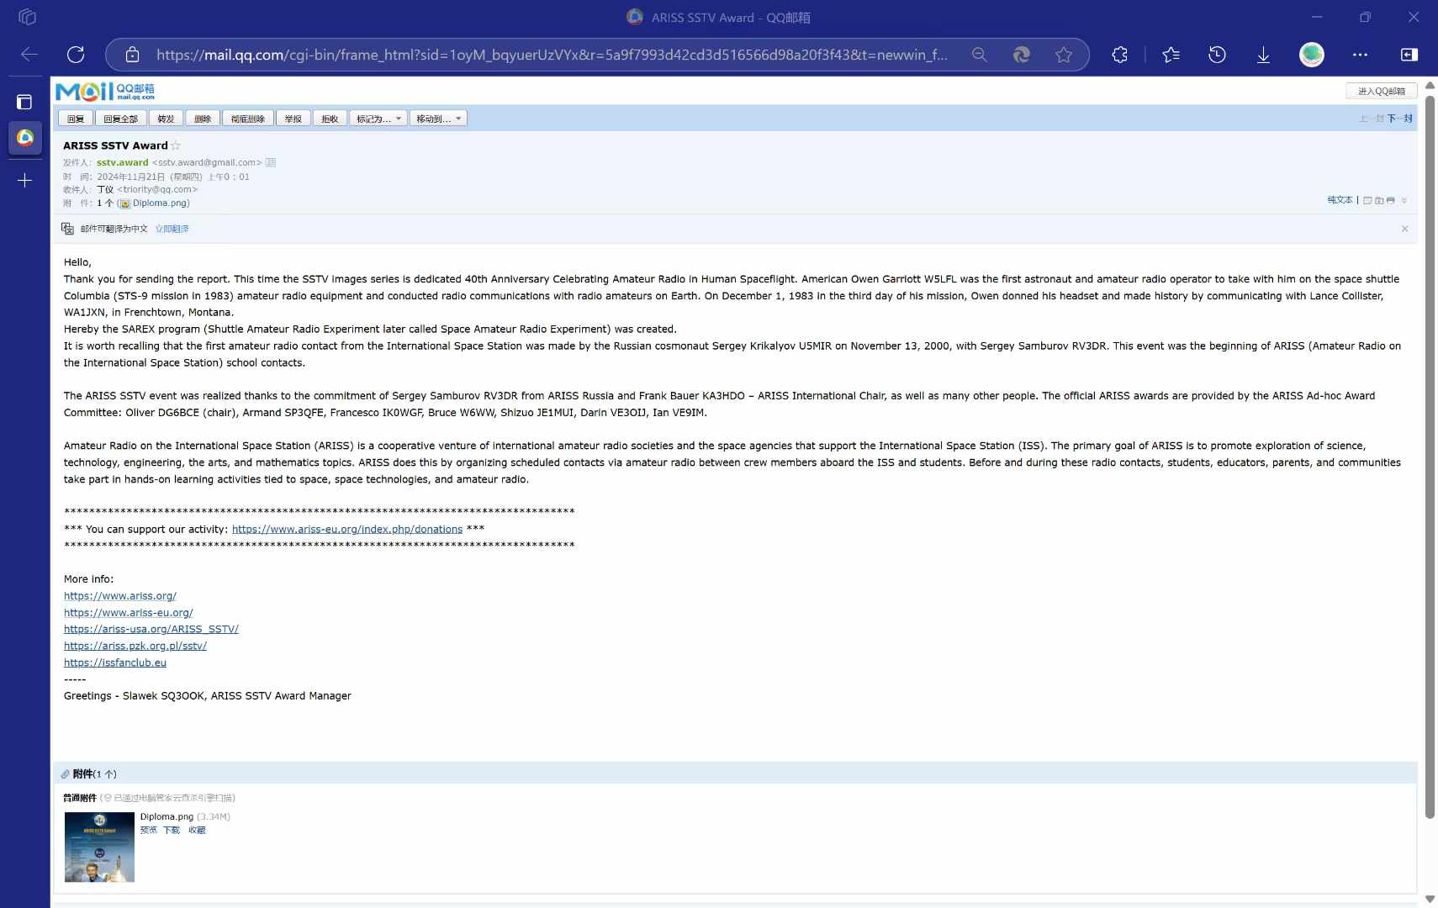Click the paperclip icon beside 附件
The width and height of the screenshot is (1438, 908).
(65, 774)
